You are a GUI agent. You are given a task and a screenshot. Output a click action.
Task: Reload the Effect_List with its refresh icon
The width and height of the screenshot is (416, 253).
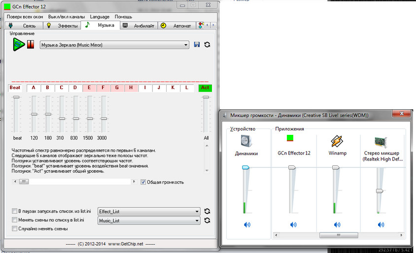click(x=207, y=211)
